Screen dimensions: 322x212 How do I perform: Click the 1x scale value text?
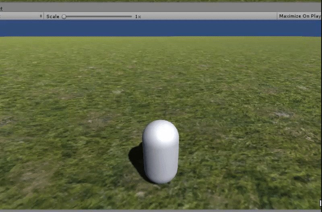point(138,16)
